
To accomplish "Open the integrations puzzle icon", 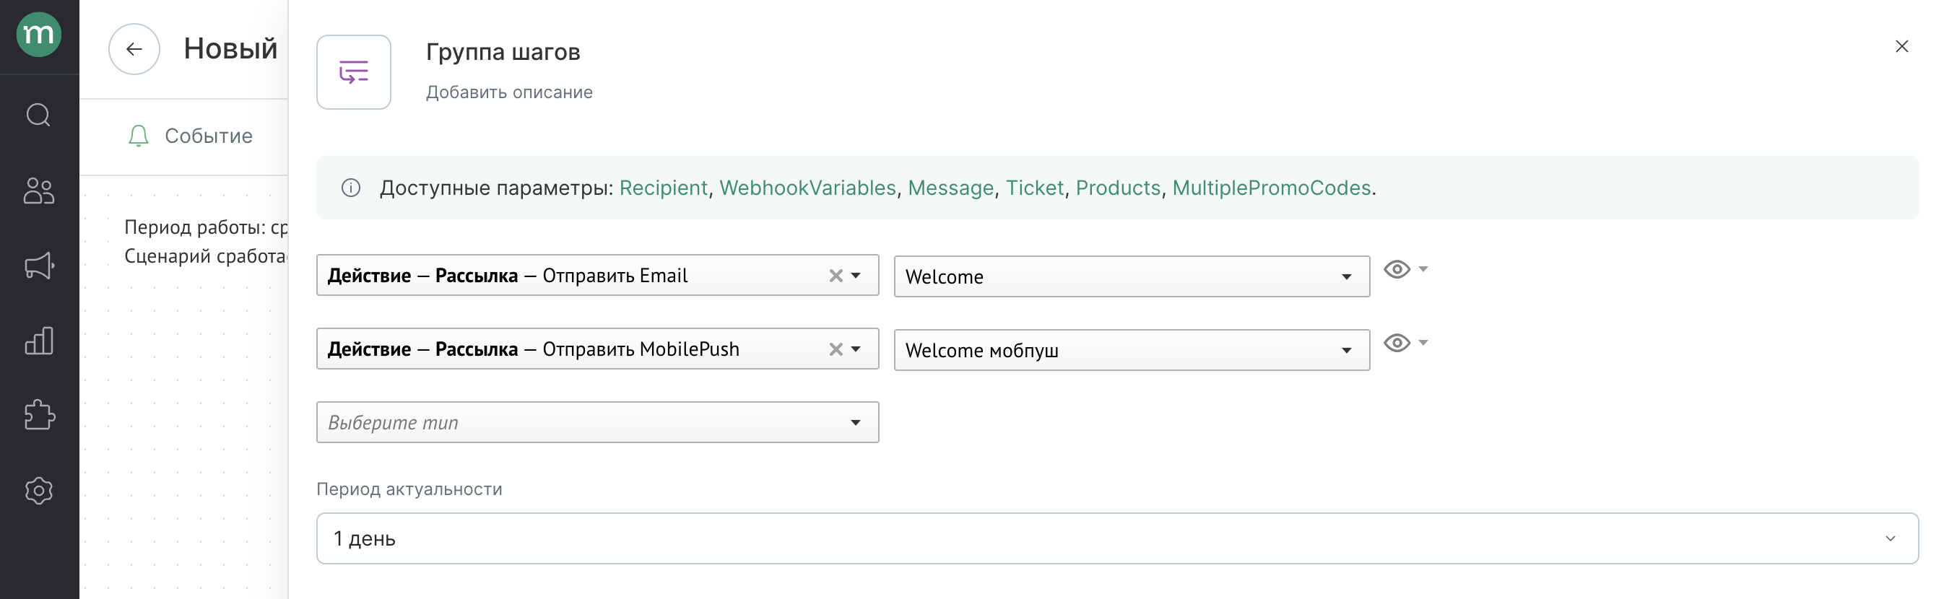I will click(38, 415).
